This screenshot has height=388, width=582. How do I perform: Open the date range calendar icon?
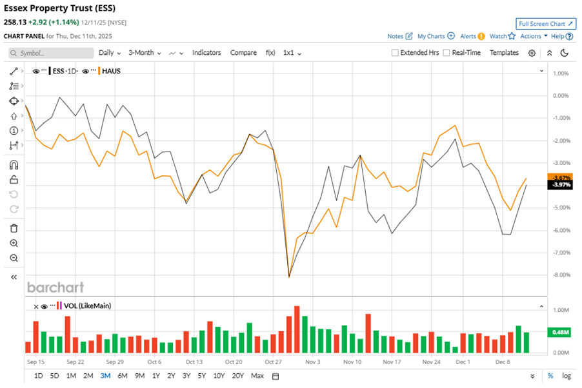[276, 376]
